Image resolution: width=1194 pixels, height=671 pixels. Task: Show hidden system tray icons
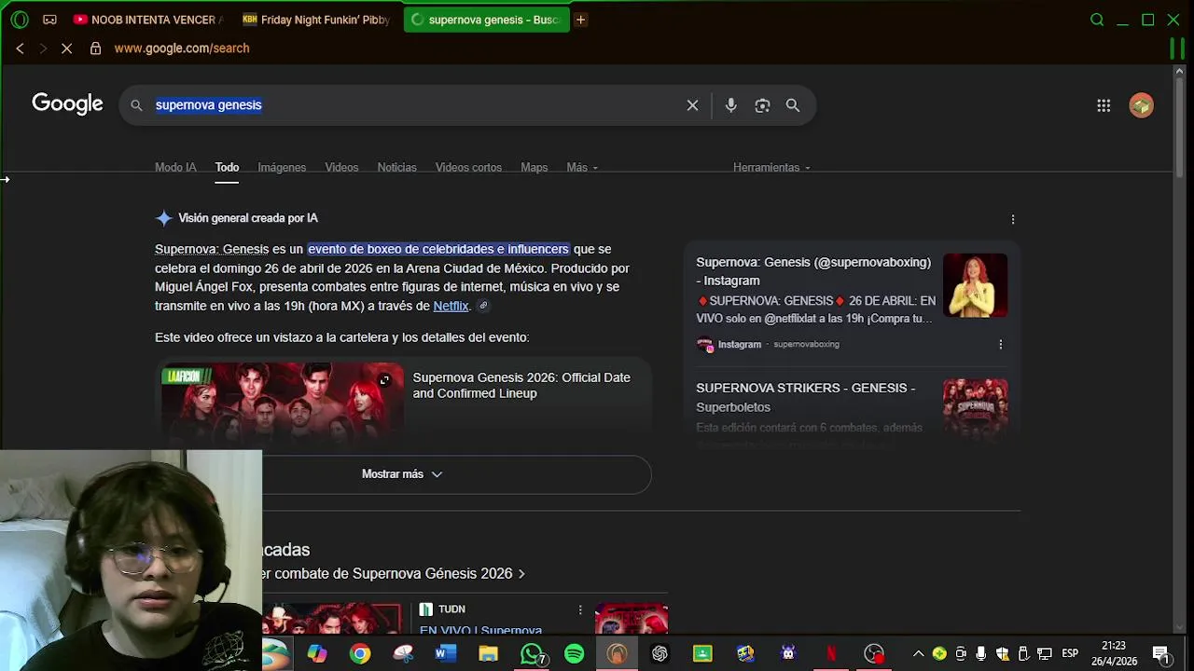coord(918,654)
